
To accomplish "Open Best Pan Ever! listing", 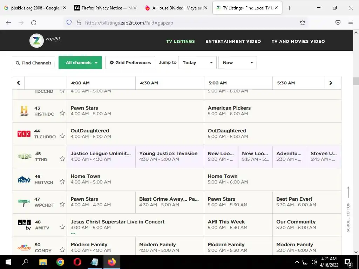I will tap(307, 202).
